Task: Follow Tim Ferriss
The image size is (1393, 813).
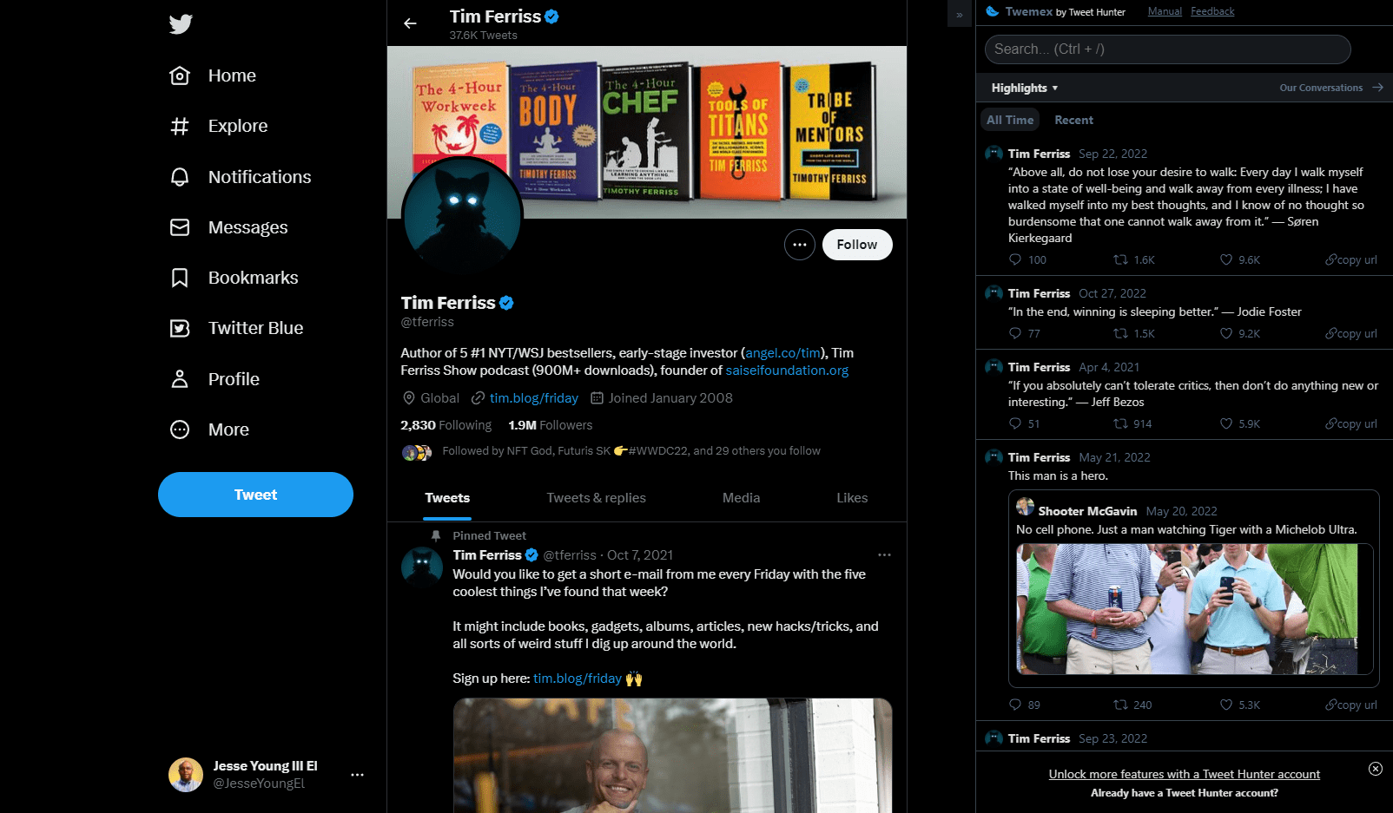Action: pos(857,245)
